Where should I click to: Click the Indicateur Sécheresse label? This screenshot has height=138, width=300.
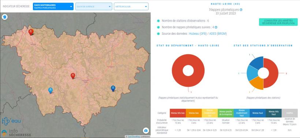(16, 7)
